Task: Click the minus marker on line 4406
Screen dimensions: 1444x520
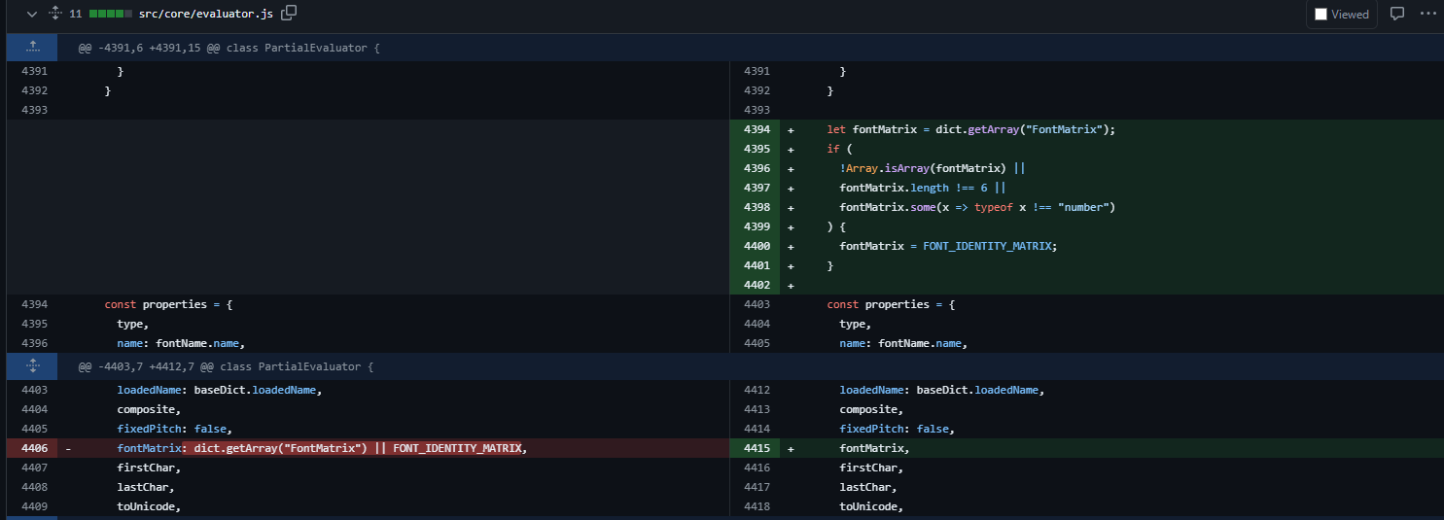Action: click(x=67, y=448)
